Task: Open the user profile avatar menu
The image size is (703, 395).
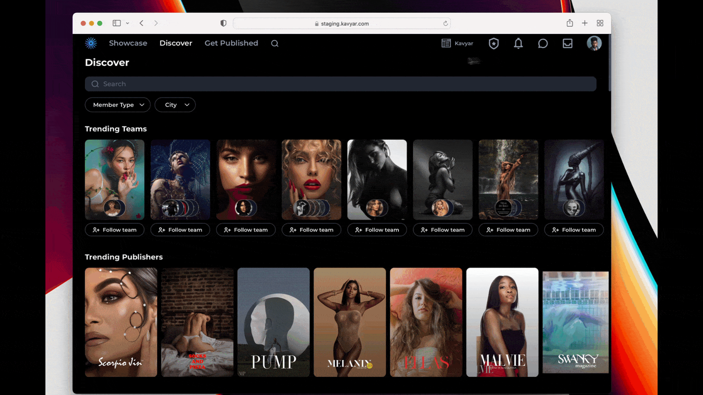Action: 594,43
